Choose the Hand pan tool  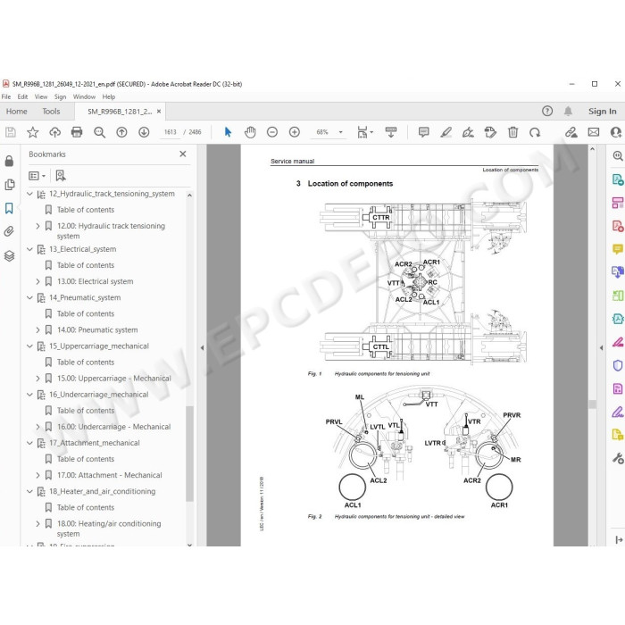(x=250, y=132)
